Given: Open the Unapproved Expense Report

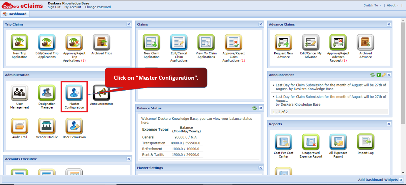Looking at the screenshot, I should [x=311, y=142].
